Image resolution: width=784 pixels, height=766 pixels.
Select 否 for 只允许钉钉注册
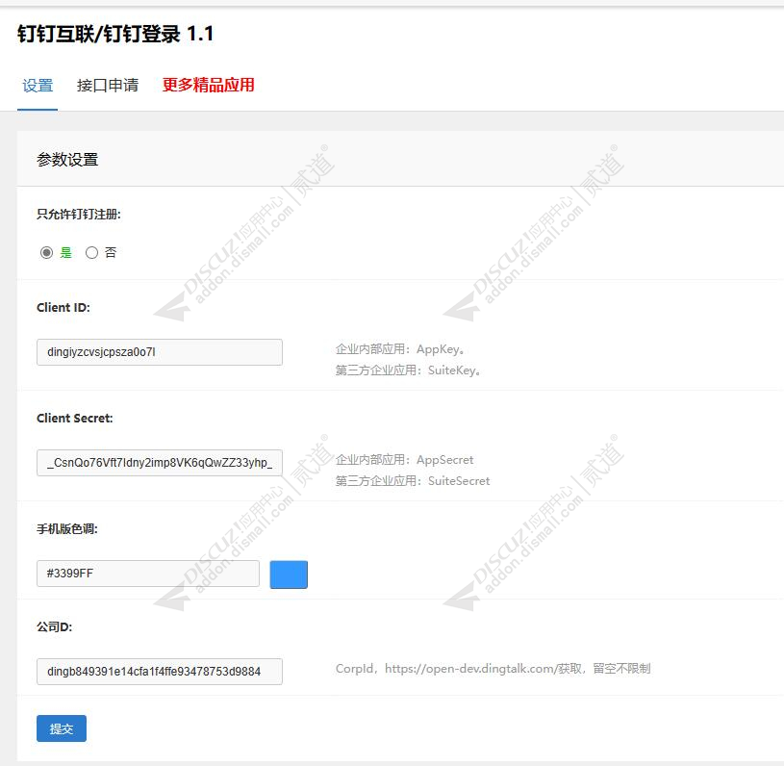click(x=91, y=253)
